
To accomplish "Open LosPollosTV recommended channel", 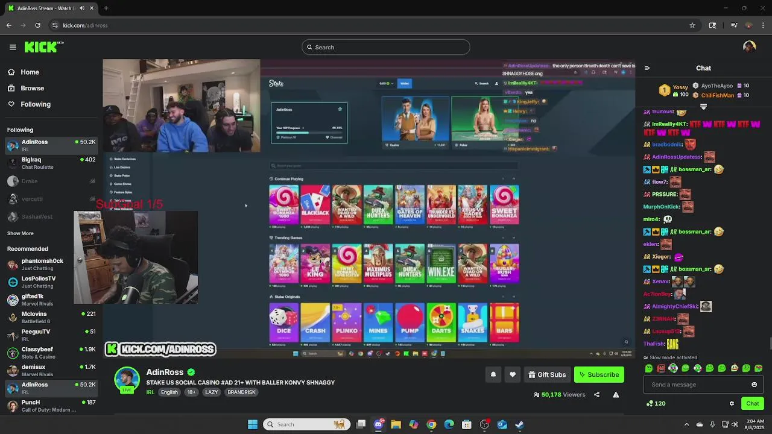I will pyautogui.click(x=51, y=282).
